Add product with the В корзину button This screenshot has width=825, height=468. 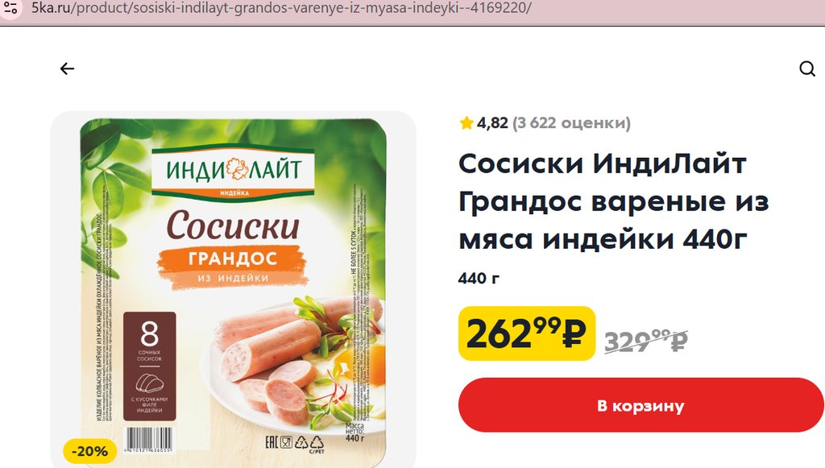641,405
